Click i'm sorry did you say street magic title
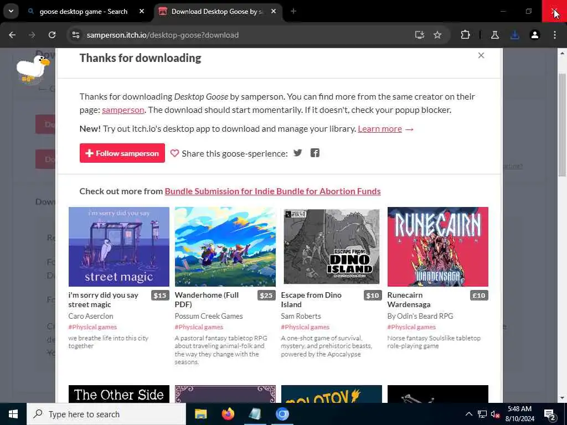Screen dimensions: 567x425 pos(104,299)
